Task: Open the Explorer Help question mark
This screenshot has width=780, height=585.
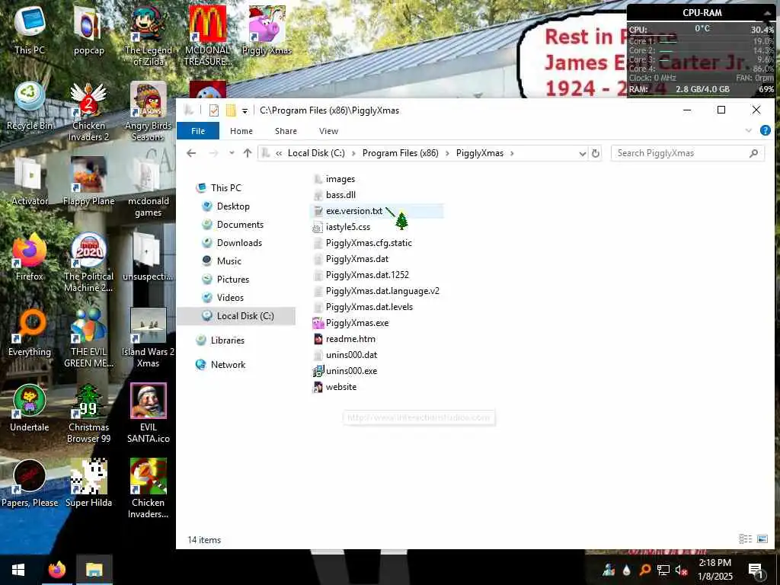Action: (765, 130)
